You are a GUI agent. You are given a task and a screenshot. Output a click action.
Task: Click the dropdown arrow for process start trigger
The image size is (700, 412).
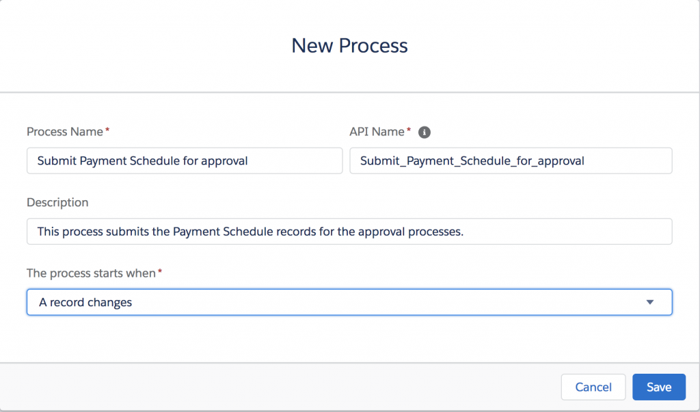(650, 301)
